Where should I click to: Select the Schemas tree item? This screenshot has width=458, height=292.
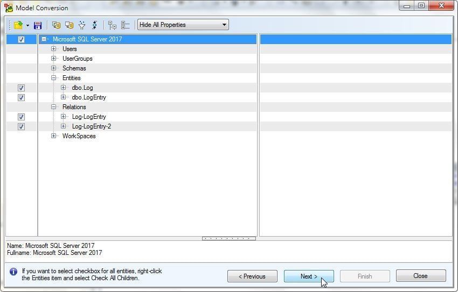click(x=74, y=68)
